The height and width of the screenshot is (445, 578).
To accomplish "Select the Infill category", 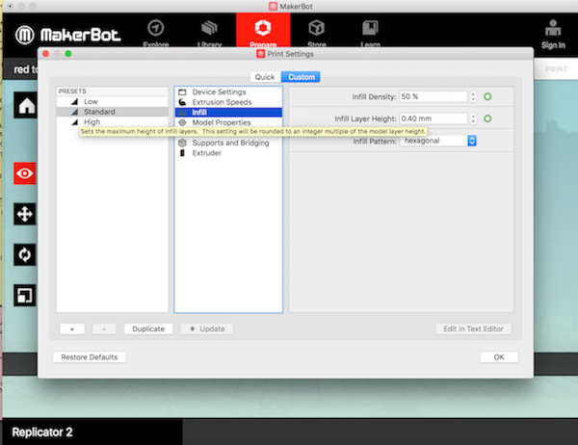I will 228,112.
